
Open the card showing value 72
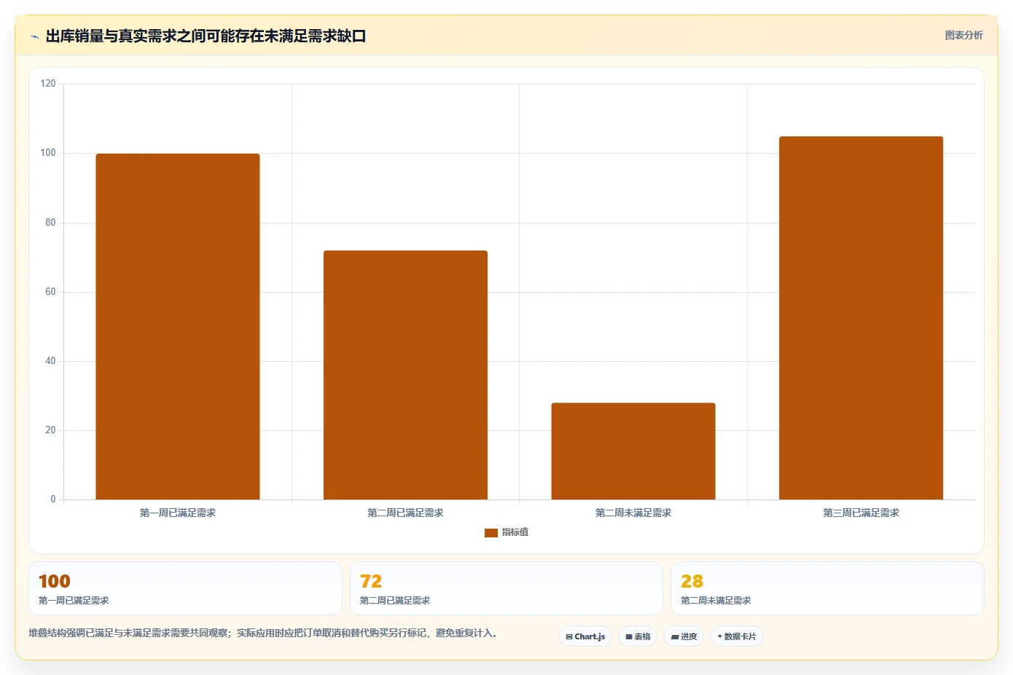pos(506,588)
